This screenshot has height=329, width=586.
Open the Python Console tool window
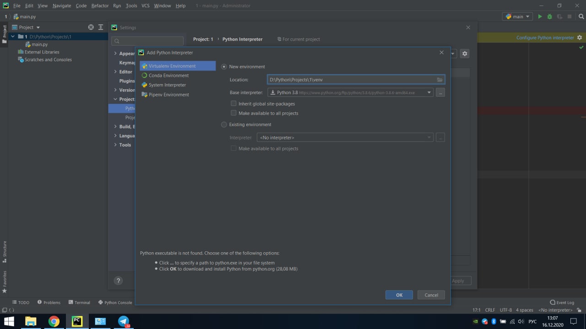click(115, 302)
